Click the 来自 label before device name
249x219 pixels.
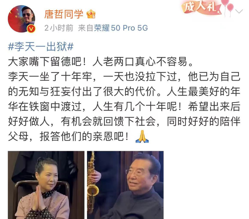coord(86,28)
